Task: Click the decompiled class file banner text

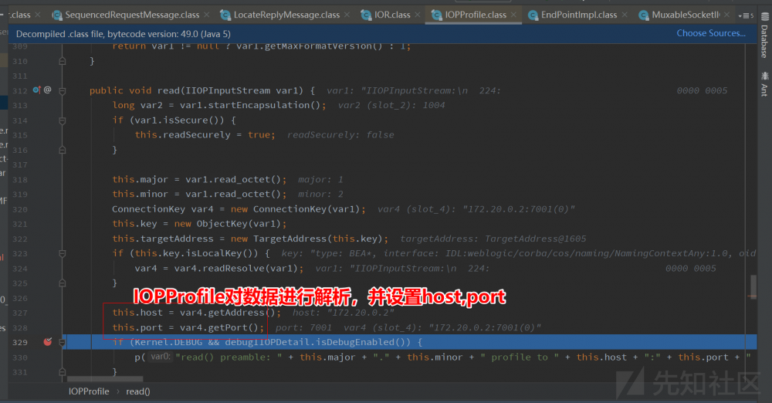Action: pos(123,34)
